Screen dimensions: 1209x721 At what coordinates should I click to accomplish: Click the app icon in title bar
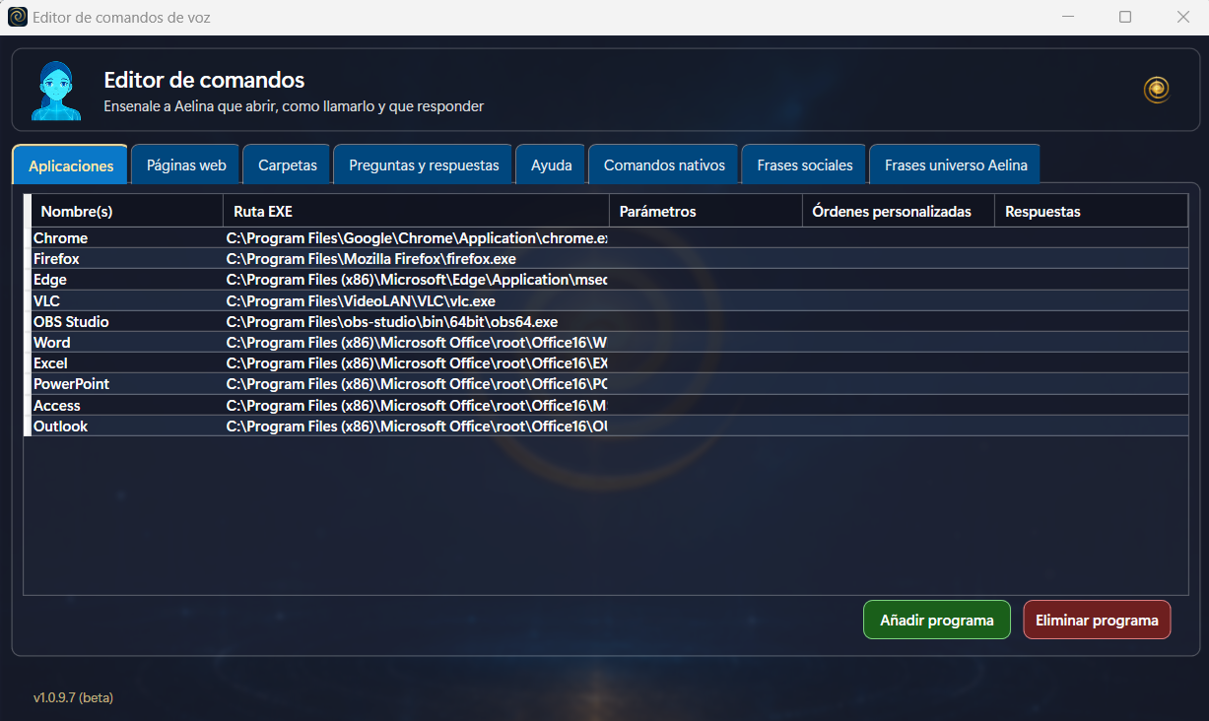point(17,17)
